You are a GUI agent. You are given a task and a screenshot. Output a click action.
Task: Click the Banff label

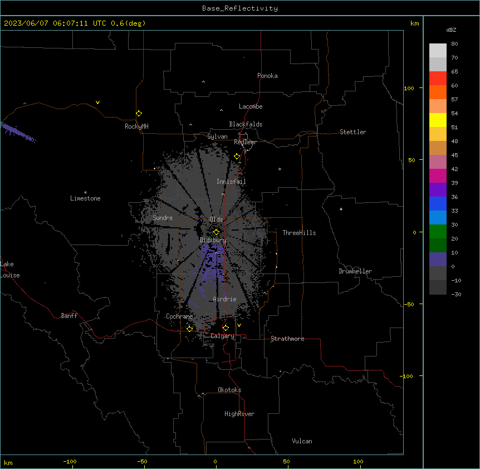(x=69, y=316)
